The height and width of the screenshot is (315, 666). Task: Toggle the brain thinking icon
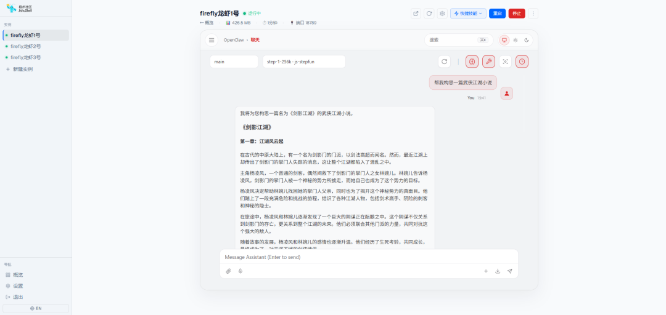472,62
